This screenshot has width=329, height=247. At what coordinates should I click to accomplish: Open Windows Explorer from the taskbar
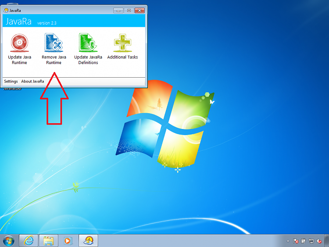tap(48, 240)
